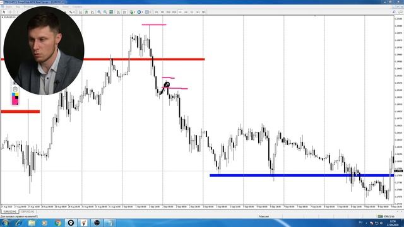Image resolution: width=404 pixels, height=227 pixels.
Task: Click the connection status kb indicator
Action: pos(386,216)
